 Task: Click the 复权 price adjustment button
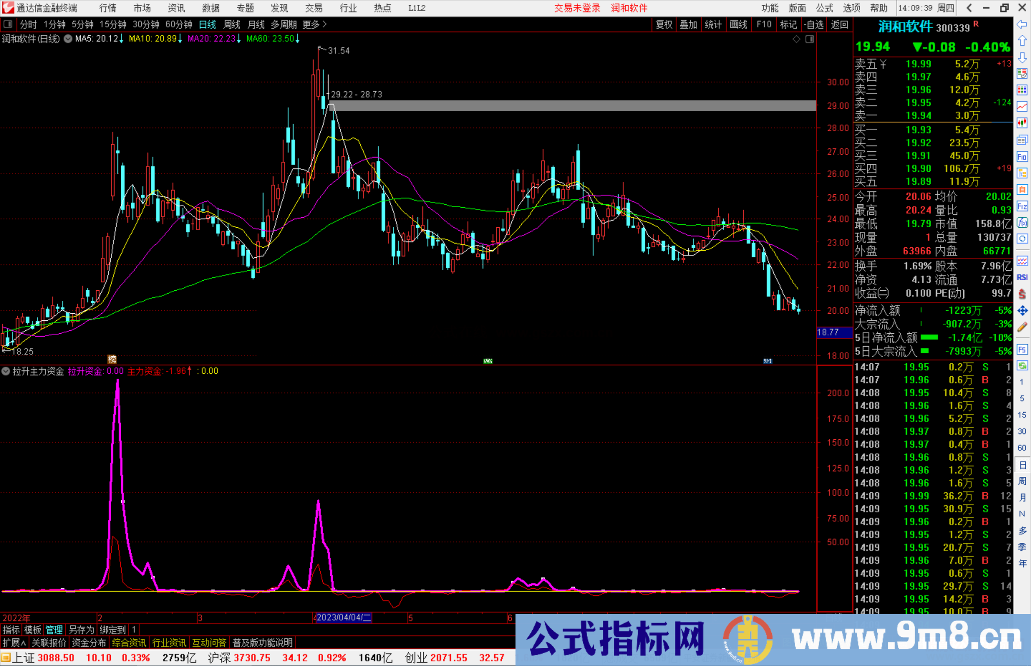click(663, 24)
